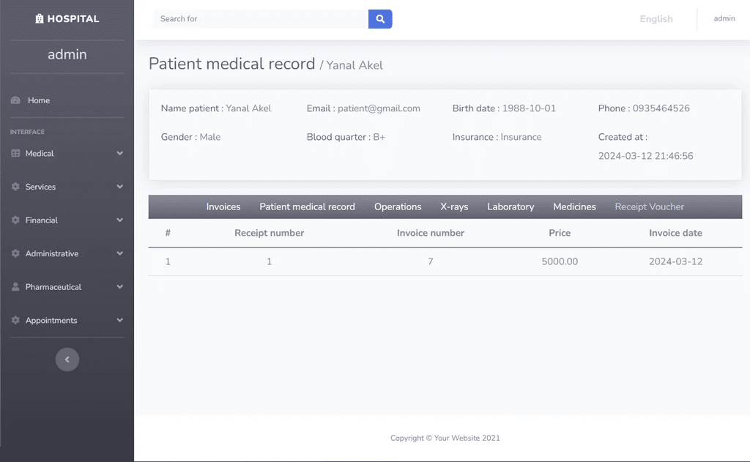Image resolution: width=750 pixels, height=462 pixels.
Task: Expand the Administrative menu chevron
Action: coord(119,253)
